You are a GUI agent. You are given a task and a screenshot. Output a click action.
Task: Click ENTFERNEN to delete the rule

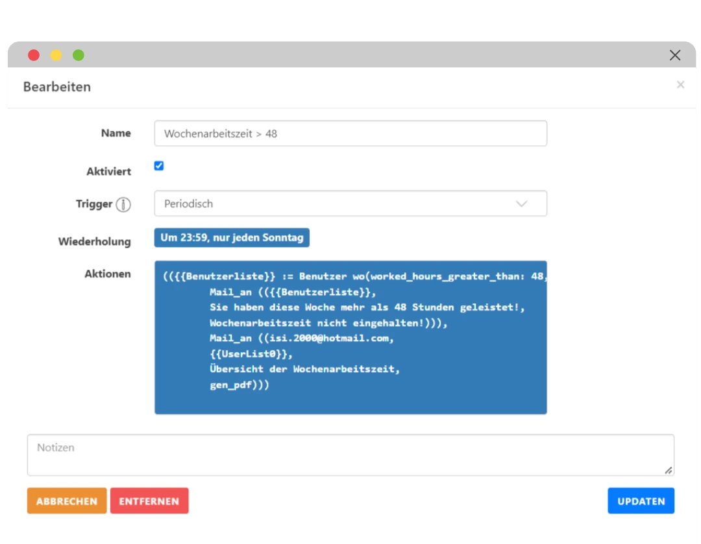tap(149, 501)
